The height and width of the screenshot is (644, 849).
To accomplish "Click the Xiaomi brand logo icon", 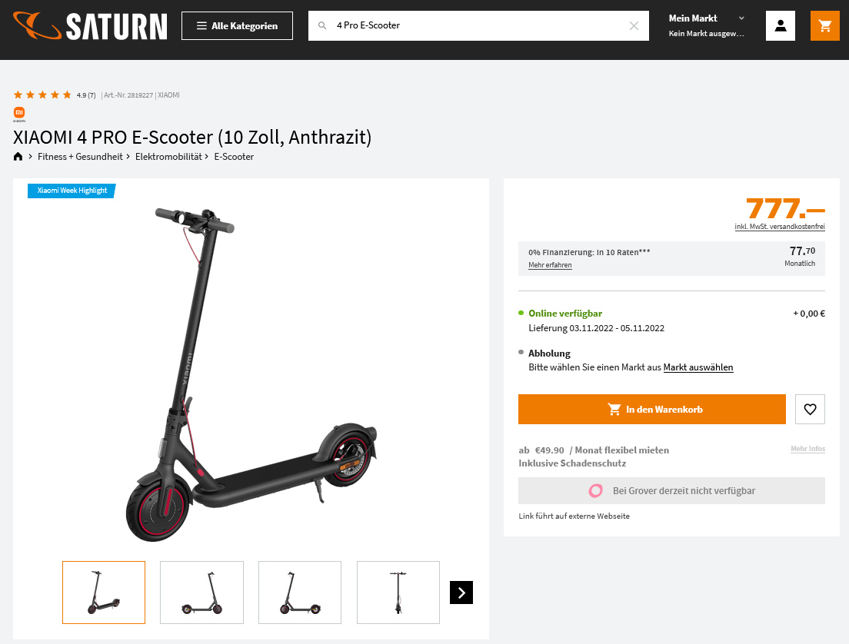I will [x=19, y=114].
